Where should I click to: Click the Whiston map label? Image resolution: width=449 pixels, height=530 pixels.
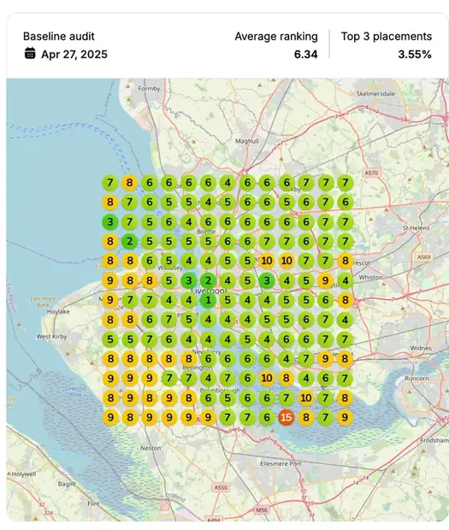click(371, 277)
